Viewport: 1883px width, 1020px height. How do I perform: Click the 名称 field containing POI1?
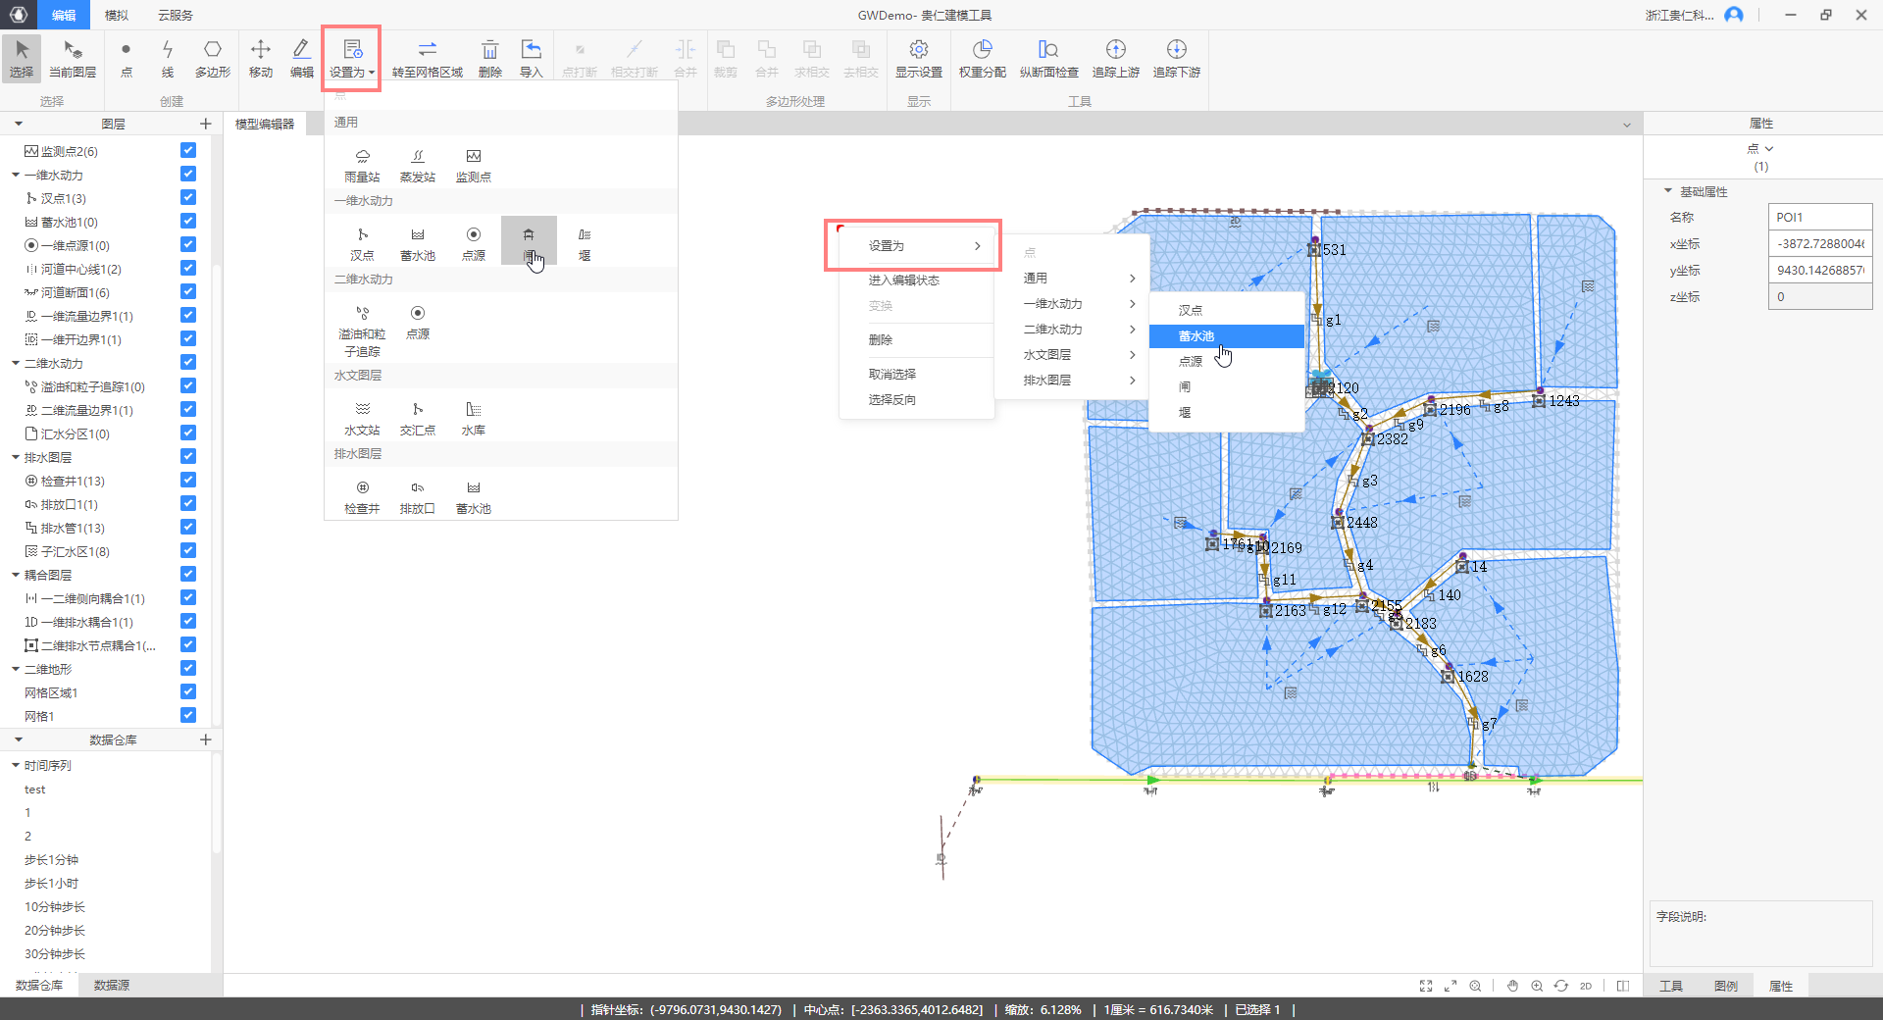tap(1819, 217)
